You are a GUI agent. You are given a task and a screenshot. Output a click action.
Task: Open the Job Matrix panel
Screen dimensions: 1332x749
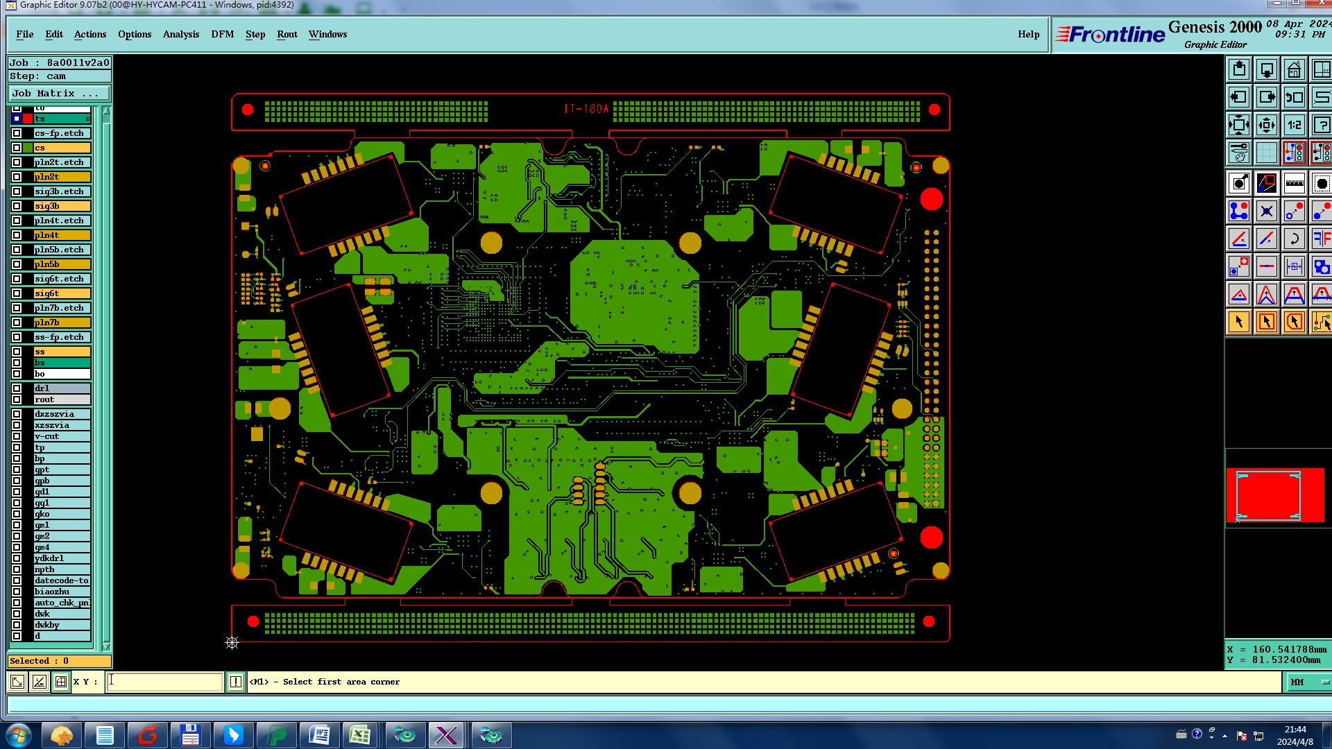59,94
